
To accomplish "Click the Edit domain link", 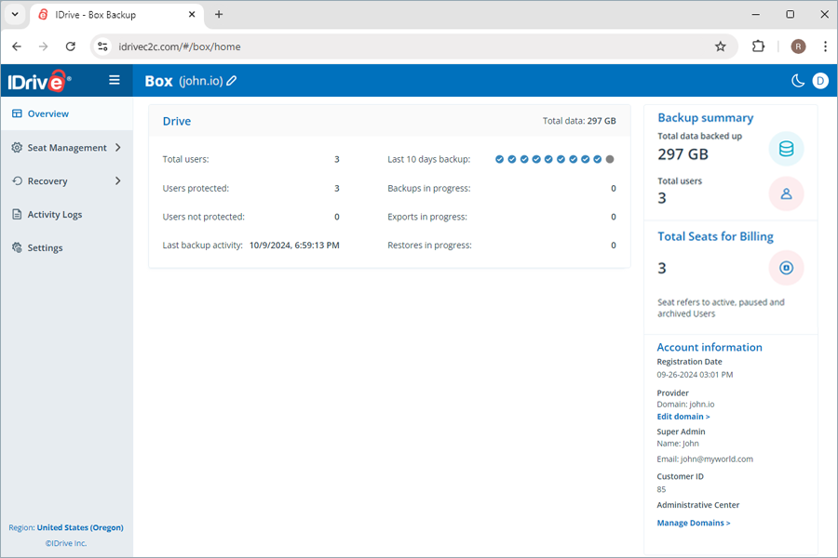I will point(683,417).
